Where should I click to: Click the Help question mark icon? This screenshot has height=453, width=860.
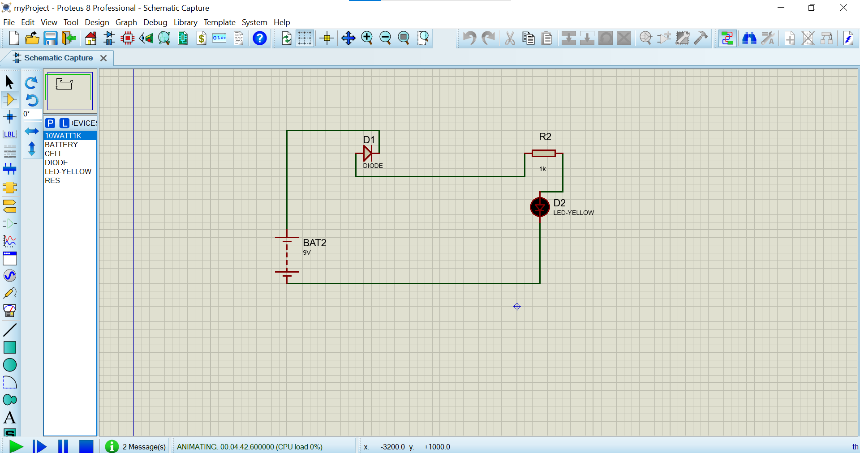[259, 38]
